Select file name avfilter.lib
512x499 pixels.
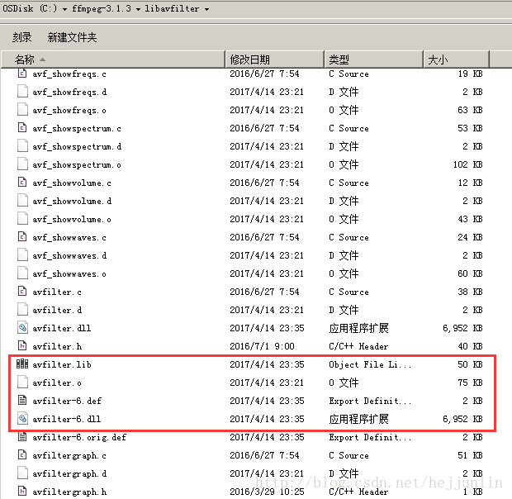point(62,364)
